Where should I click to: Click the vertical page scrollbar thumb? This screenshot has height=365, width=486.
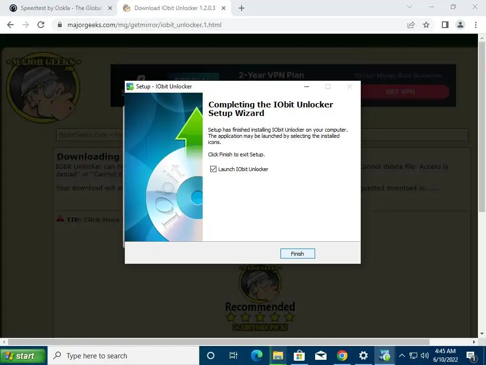[x=482, y=126]
